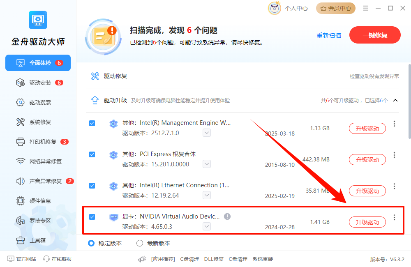Open 个人中心

point(296,8)
